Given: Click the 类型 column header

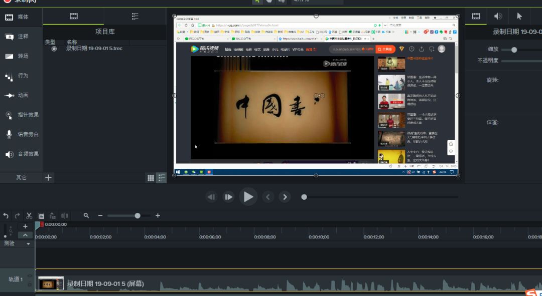Looking at the screenshot, I should pyautogui.click(x=50, y=42).
